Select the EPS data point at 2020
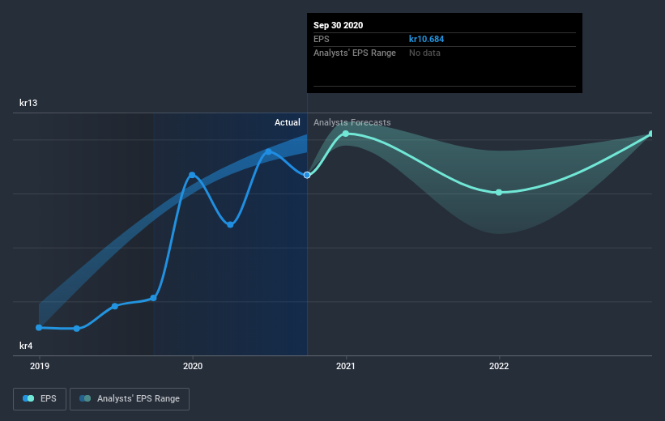Image resolution: width=665 pixels, height=421 pixels. pos(192,175)
